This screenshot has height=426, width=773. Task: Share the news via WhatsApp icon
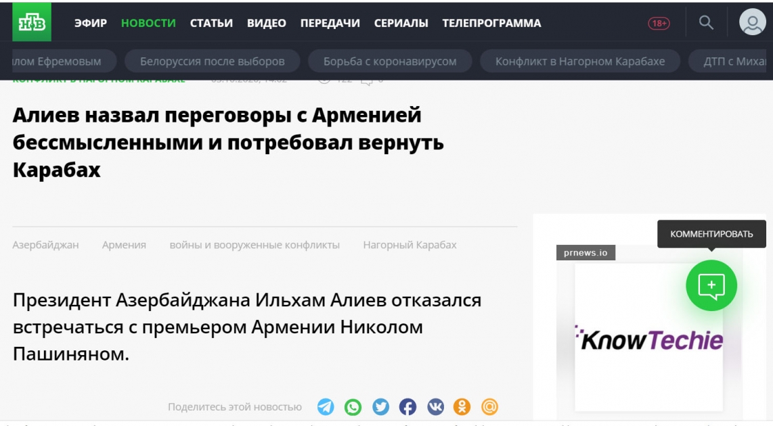(x=353, y=407)
